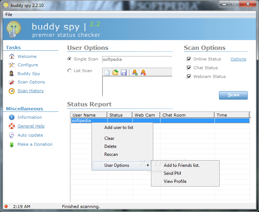Viewport: 259px width, 212px height.
Task: Save the list with floppy disk icon
Action: tap(124, 72)
